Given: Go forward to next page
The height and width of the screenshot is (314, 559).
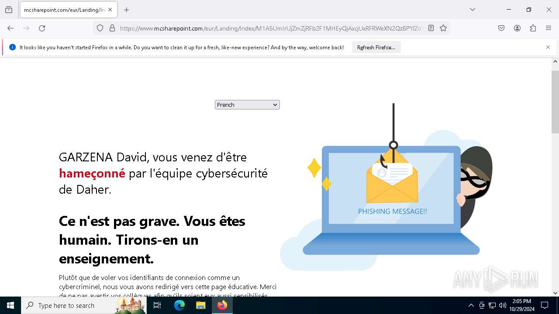Looking at the screenshot, I should 26,28.
